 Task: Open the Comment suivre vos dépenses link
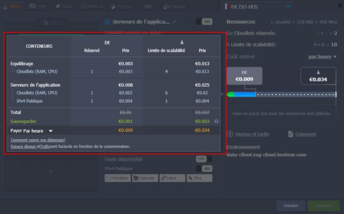click(x=38, y=140)
